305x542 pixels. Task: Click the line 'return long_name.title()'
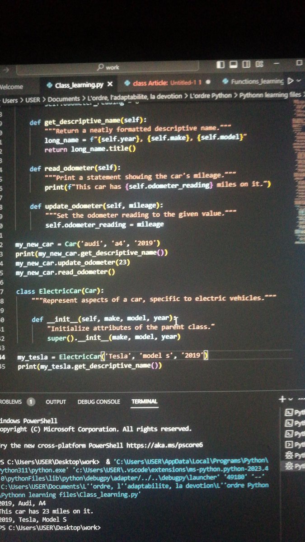coord(90,149)
